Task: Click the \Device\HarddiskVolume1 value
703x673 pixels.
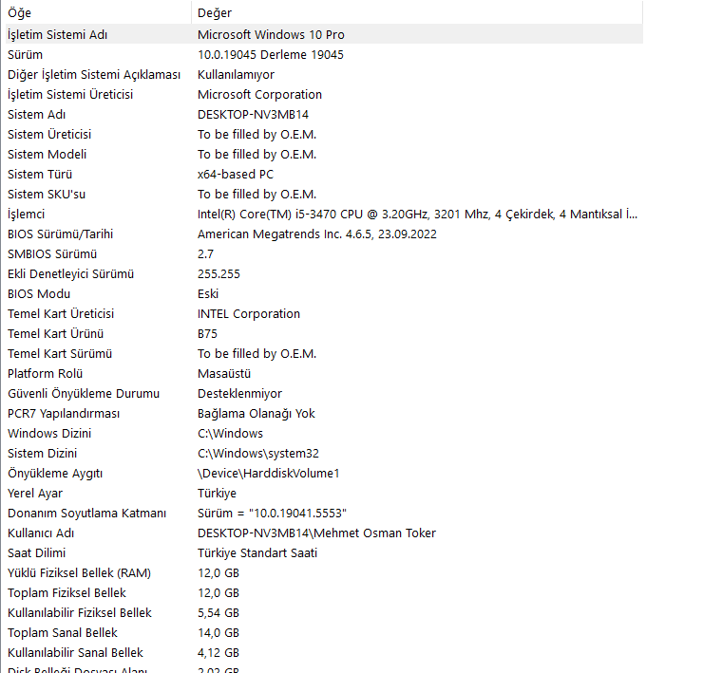Action: [269, 473]
